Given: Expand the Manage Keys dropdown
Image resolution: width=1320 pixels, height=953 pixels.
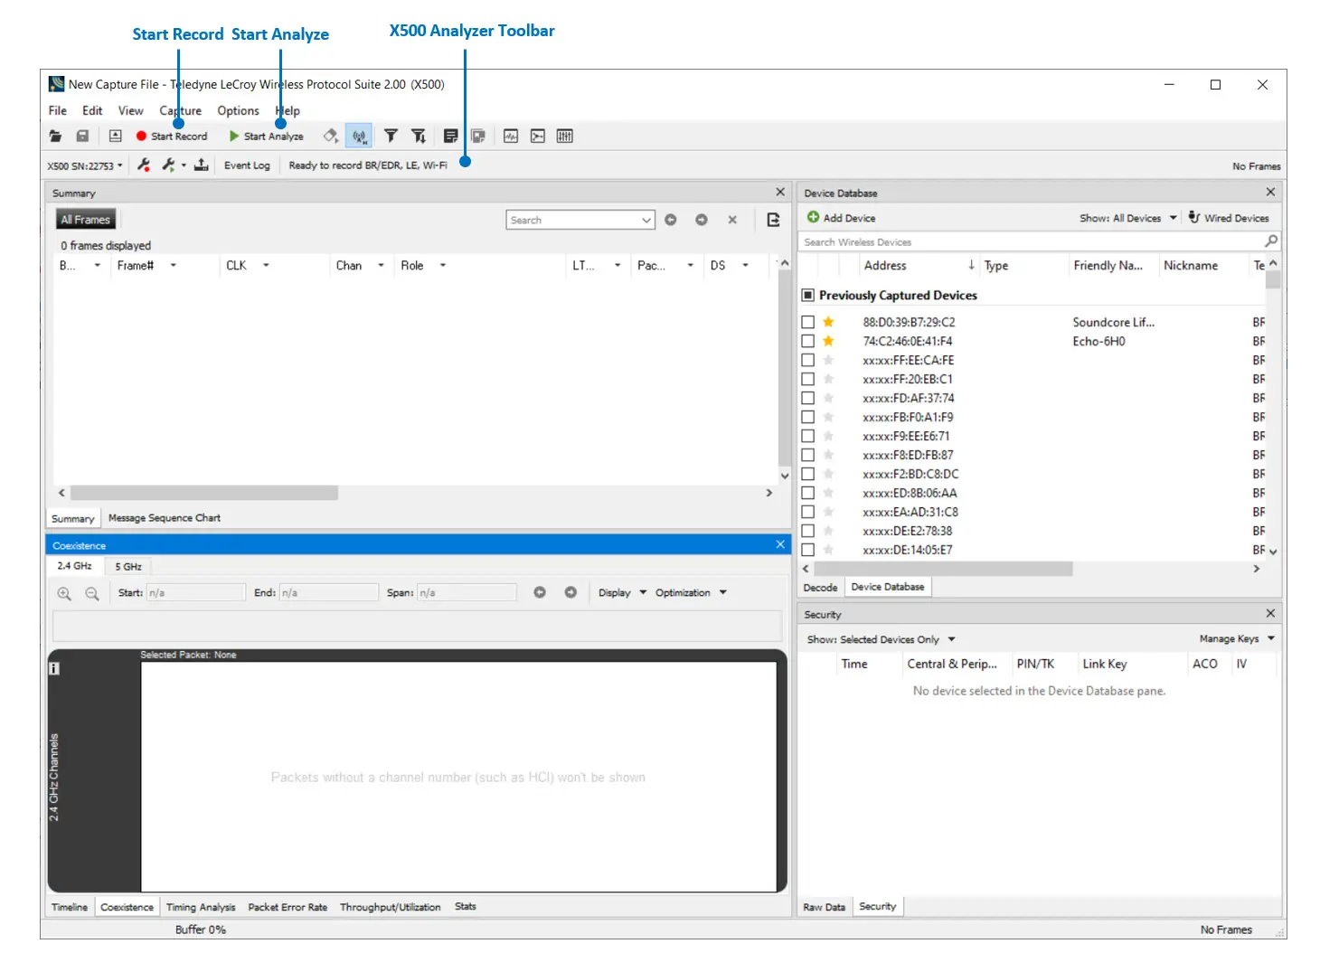Looking at the screenshot, I should tap(1236, 639).
